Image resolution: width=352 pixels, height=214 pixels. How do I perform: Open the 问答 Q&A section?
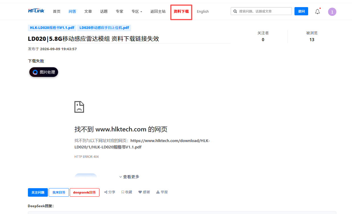72,12
